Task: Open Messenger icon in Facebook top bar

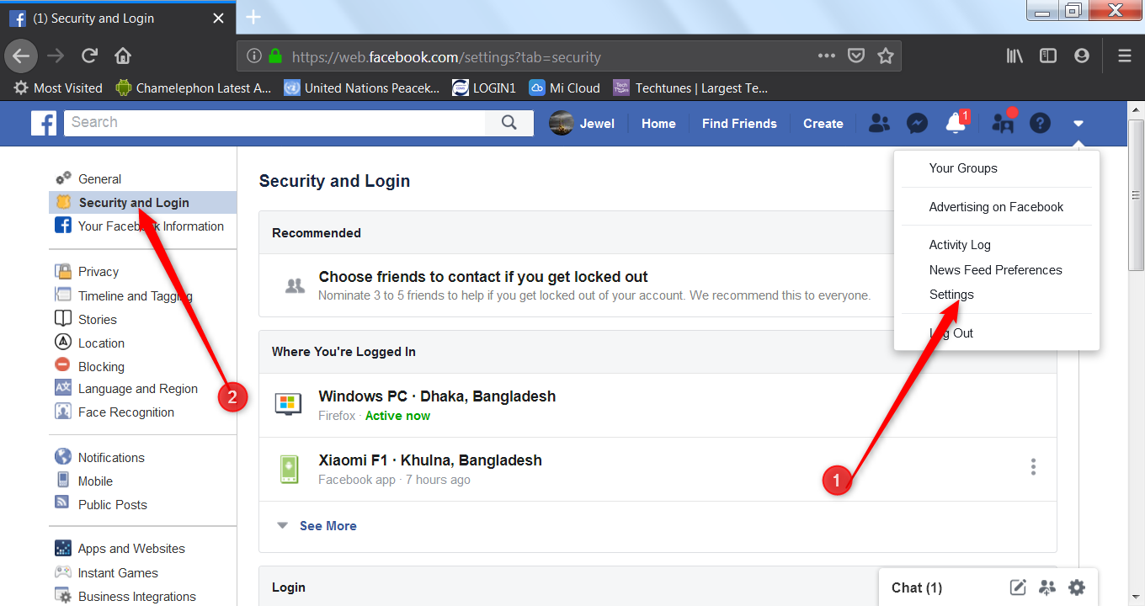Action: tap(917, 124)
